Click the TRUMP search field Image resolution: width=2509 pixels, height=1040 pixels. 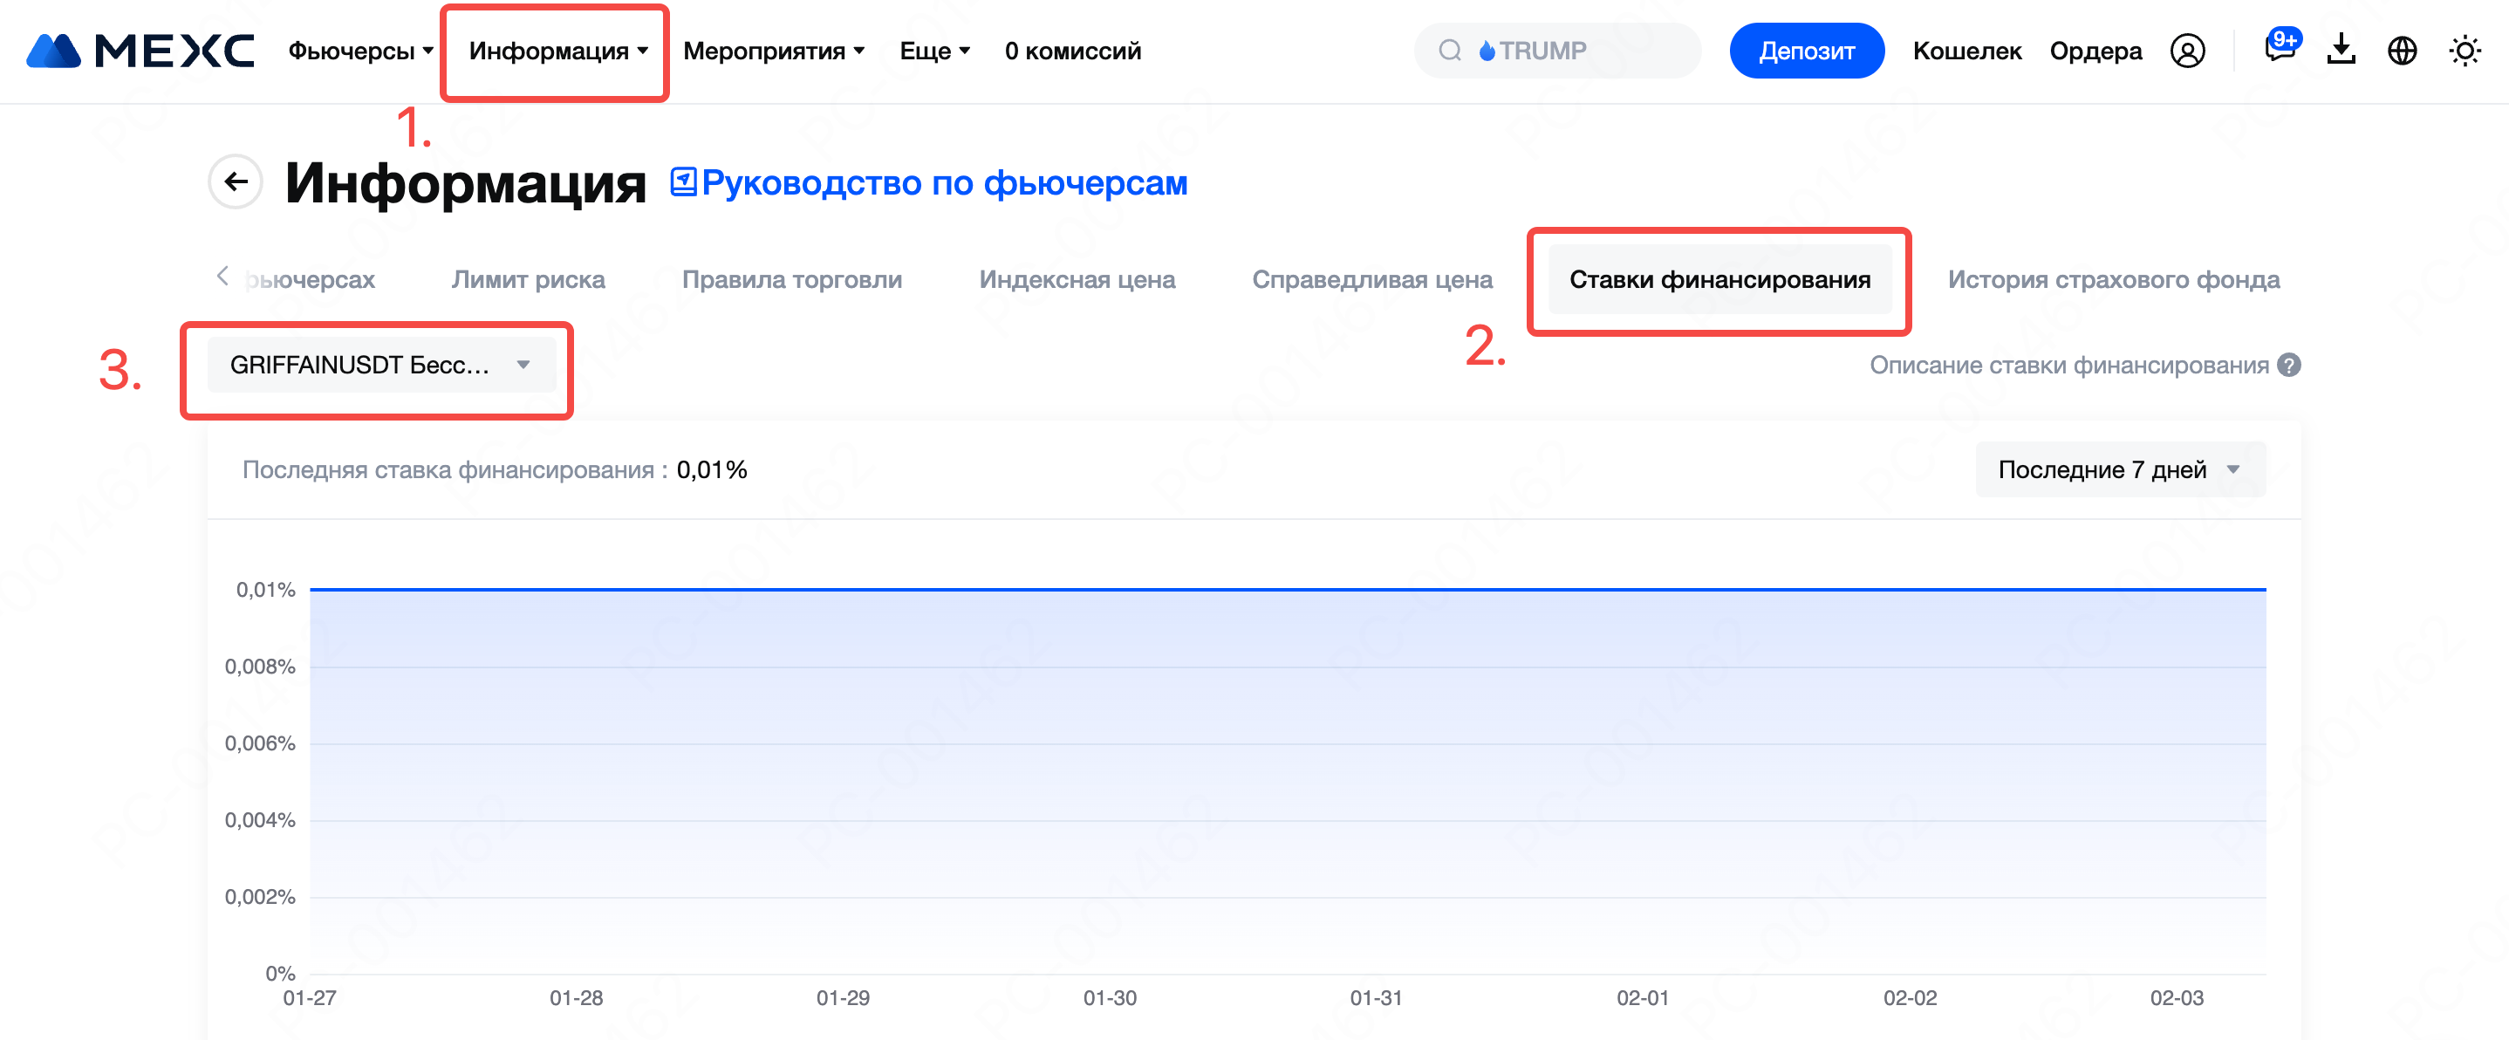pos(1558,51)
